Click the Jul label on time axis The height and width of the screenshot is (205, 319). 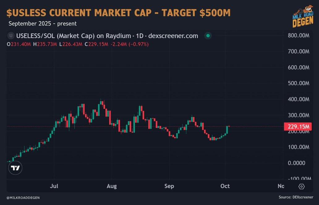pyautogui.click(x=54, y=186)
